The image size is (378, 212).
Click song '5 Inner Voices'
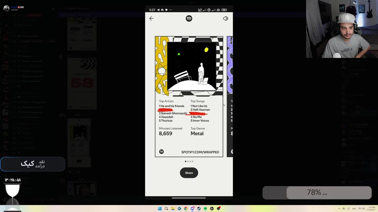200,121
